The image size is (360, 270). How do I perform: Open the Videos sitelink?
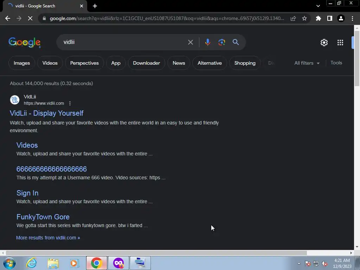27,145
